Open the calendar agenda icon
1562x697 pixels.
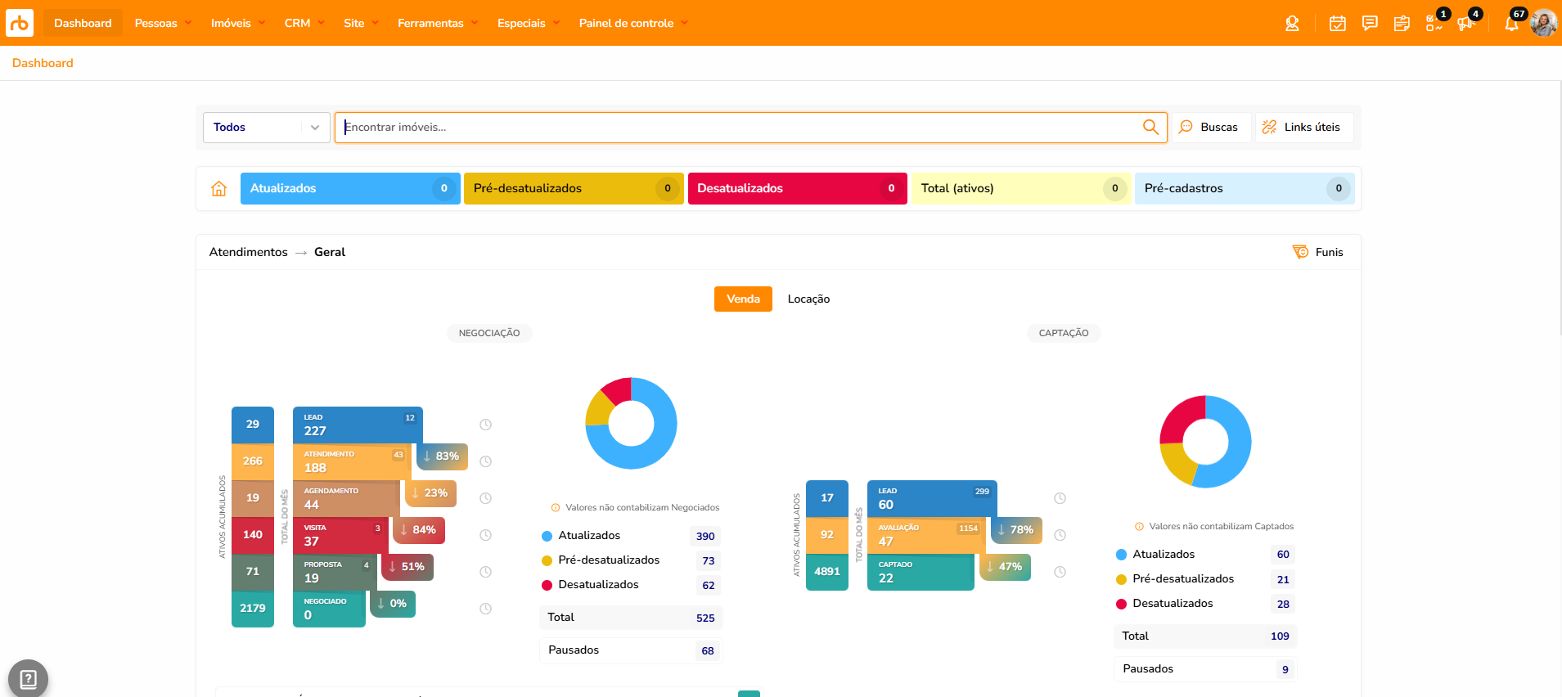pos(1337,24)
